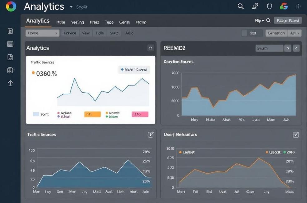Select the Google logo icon in the header
This screenshot has height=203, width=307.
pos(284,6)
